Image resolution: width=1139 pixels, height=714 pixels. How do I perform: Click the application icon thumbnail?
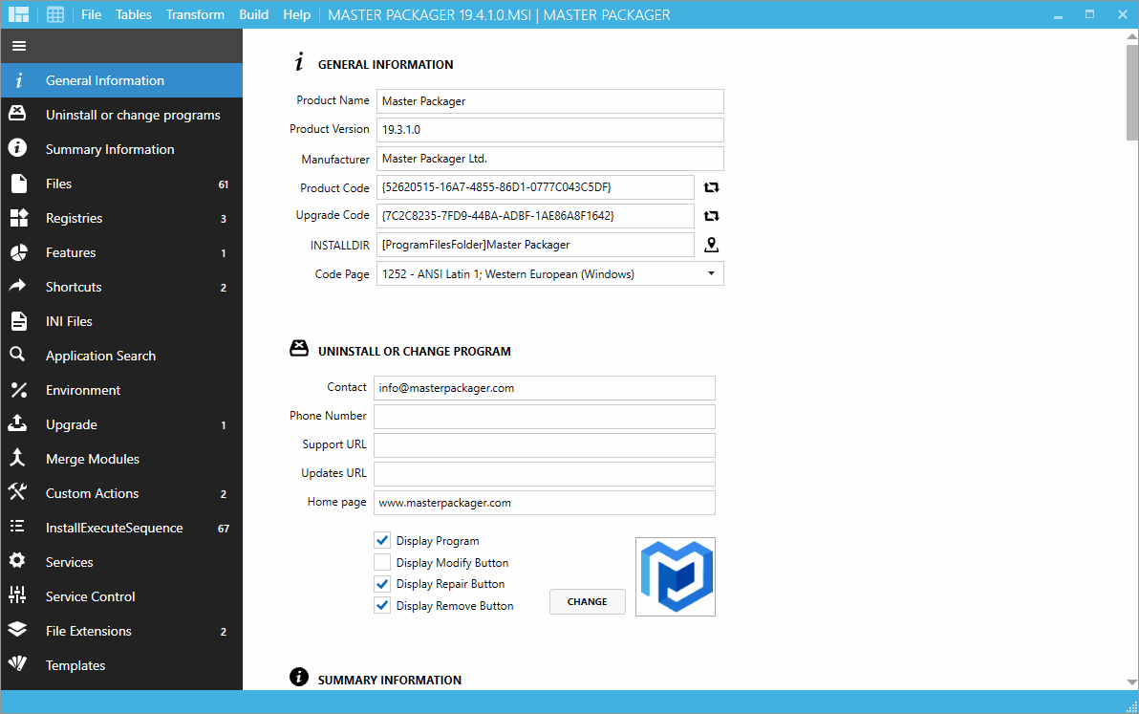click(x=676, y=576)
